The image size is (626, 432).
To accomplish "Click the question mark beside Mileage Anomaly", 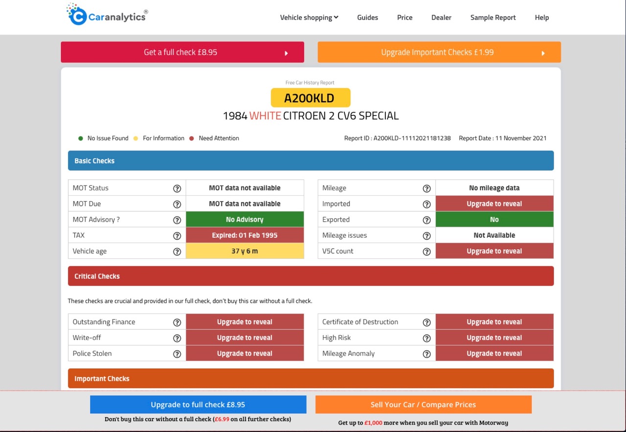I will (x=426, y=353).
